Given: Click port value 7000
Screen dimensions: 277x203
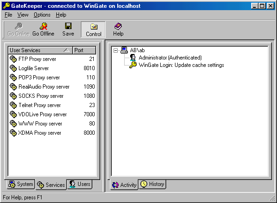Looking at the screenshot, I should click(89, 114).
